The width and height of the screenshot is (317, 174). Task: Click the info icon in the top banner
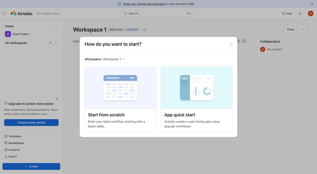pos(119,4)
